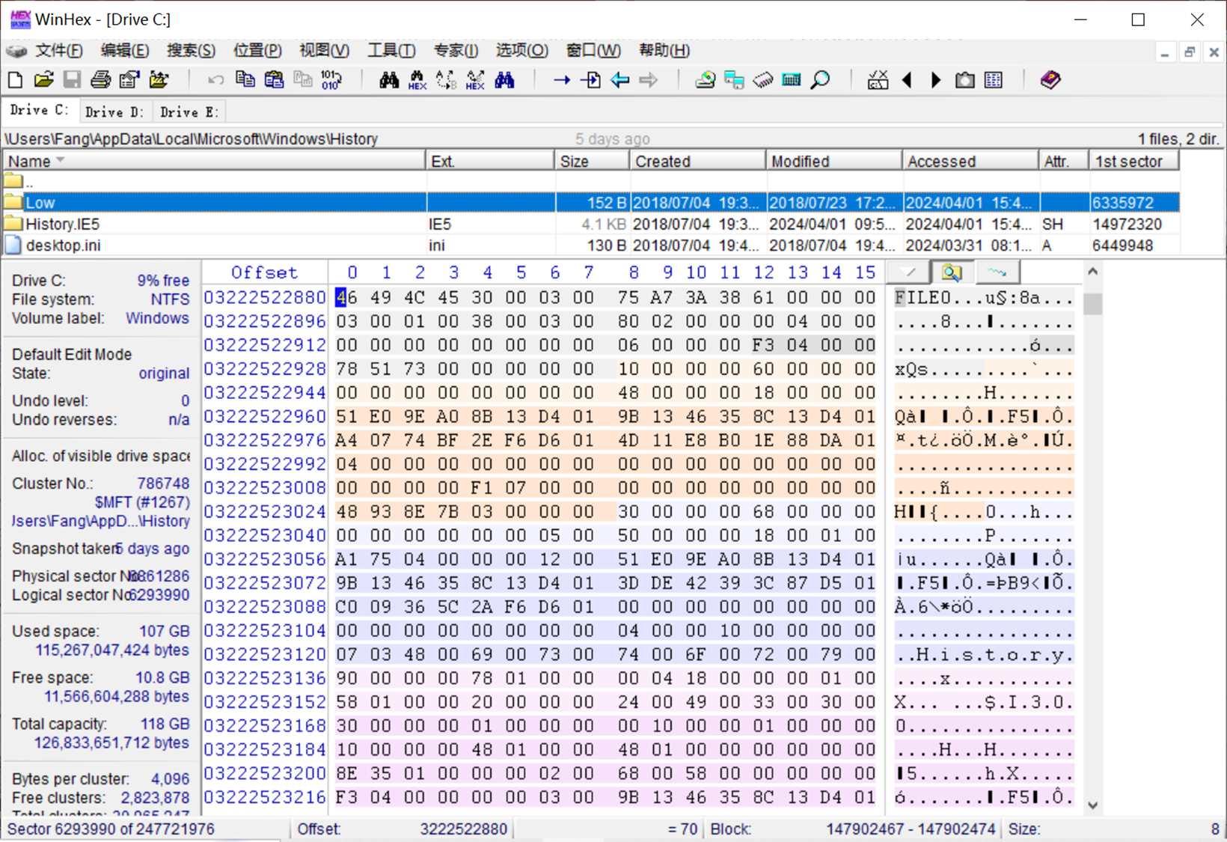Click the black binoculars Find text icon
This screenshot has width=1227, height=842.
click(389, 79)
